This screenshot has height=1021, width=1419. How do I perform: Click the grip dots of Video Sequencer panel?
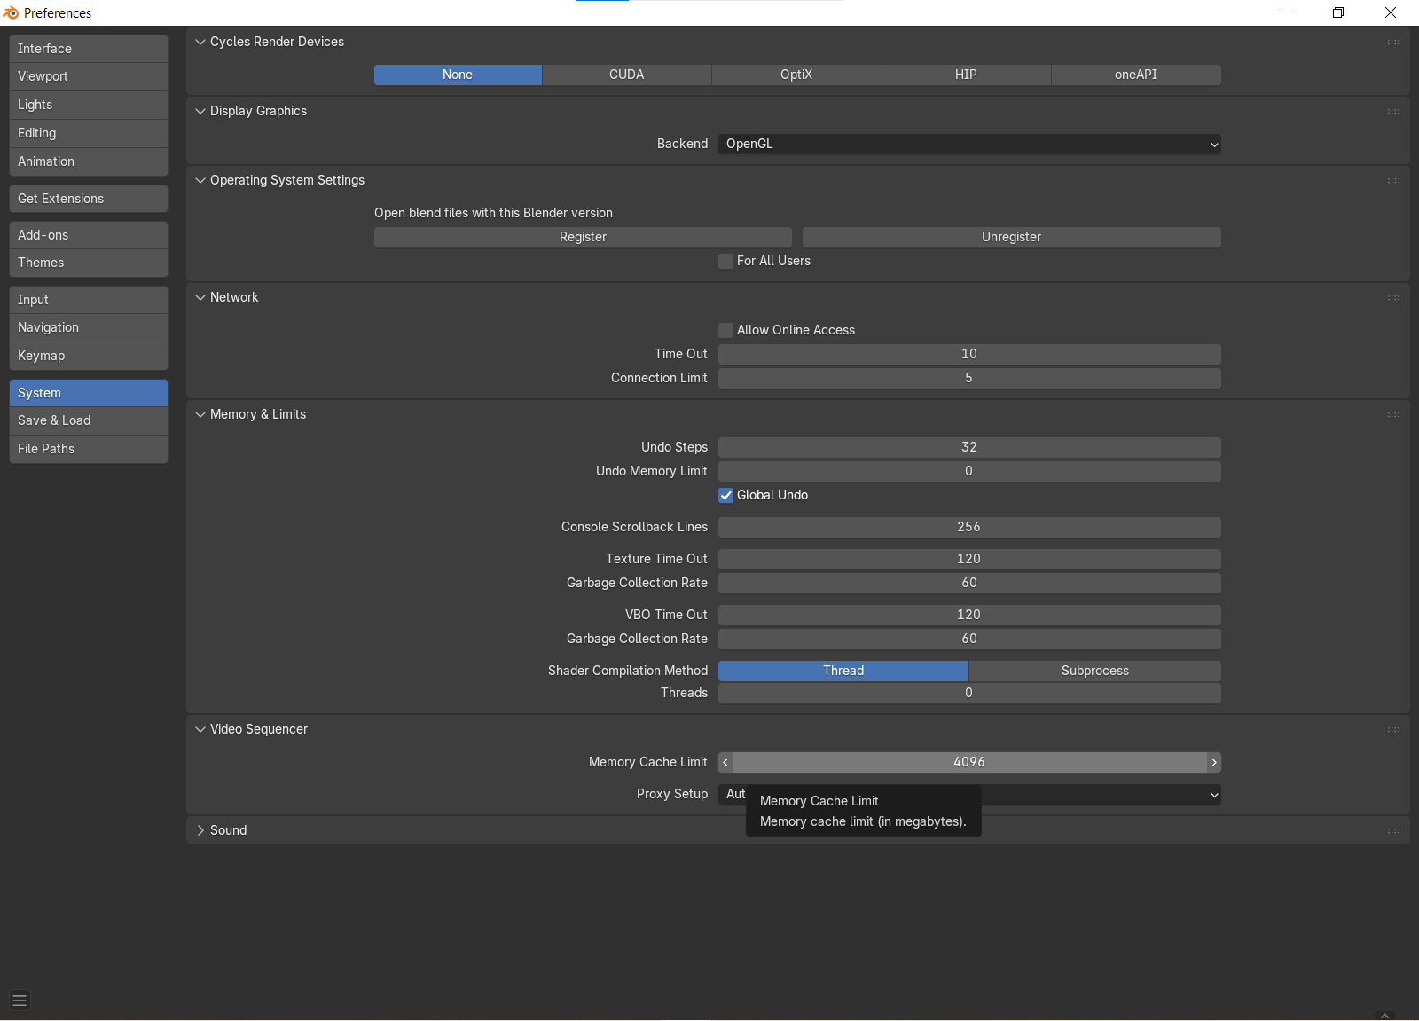[x=1393, y=729]
